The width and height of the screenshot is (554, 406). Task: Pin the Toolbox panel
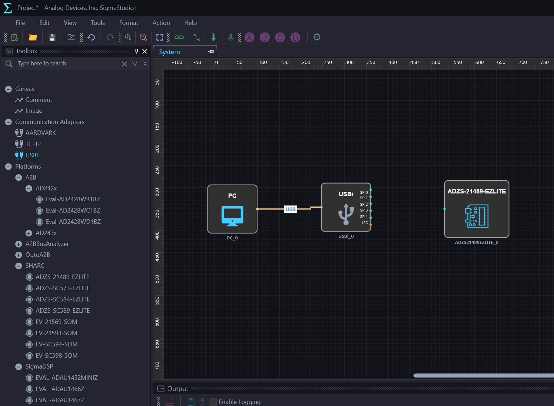pyautogui.click(x=137, y=51)
